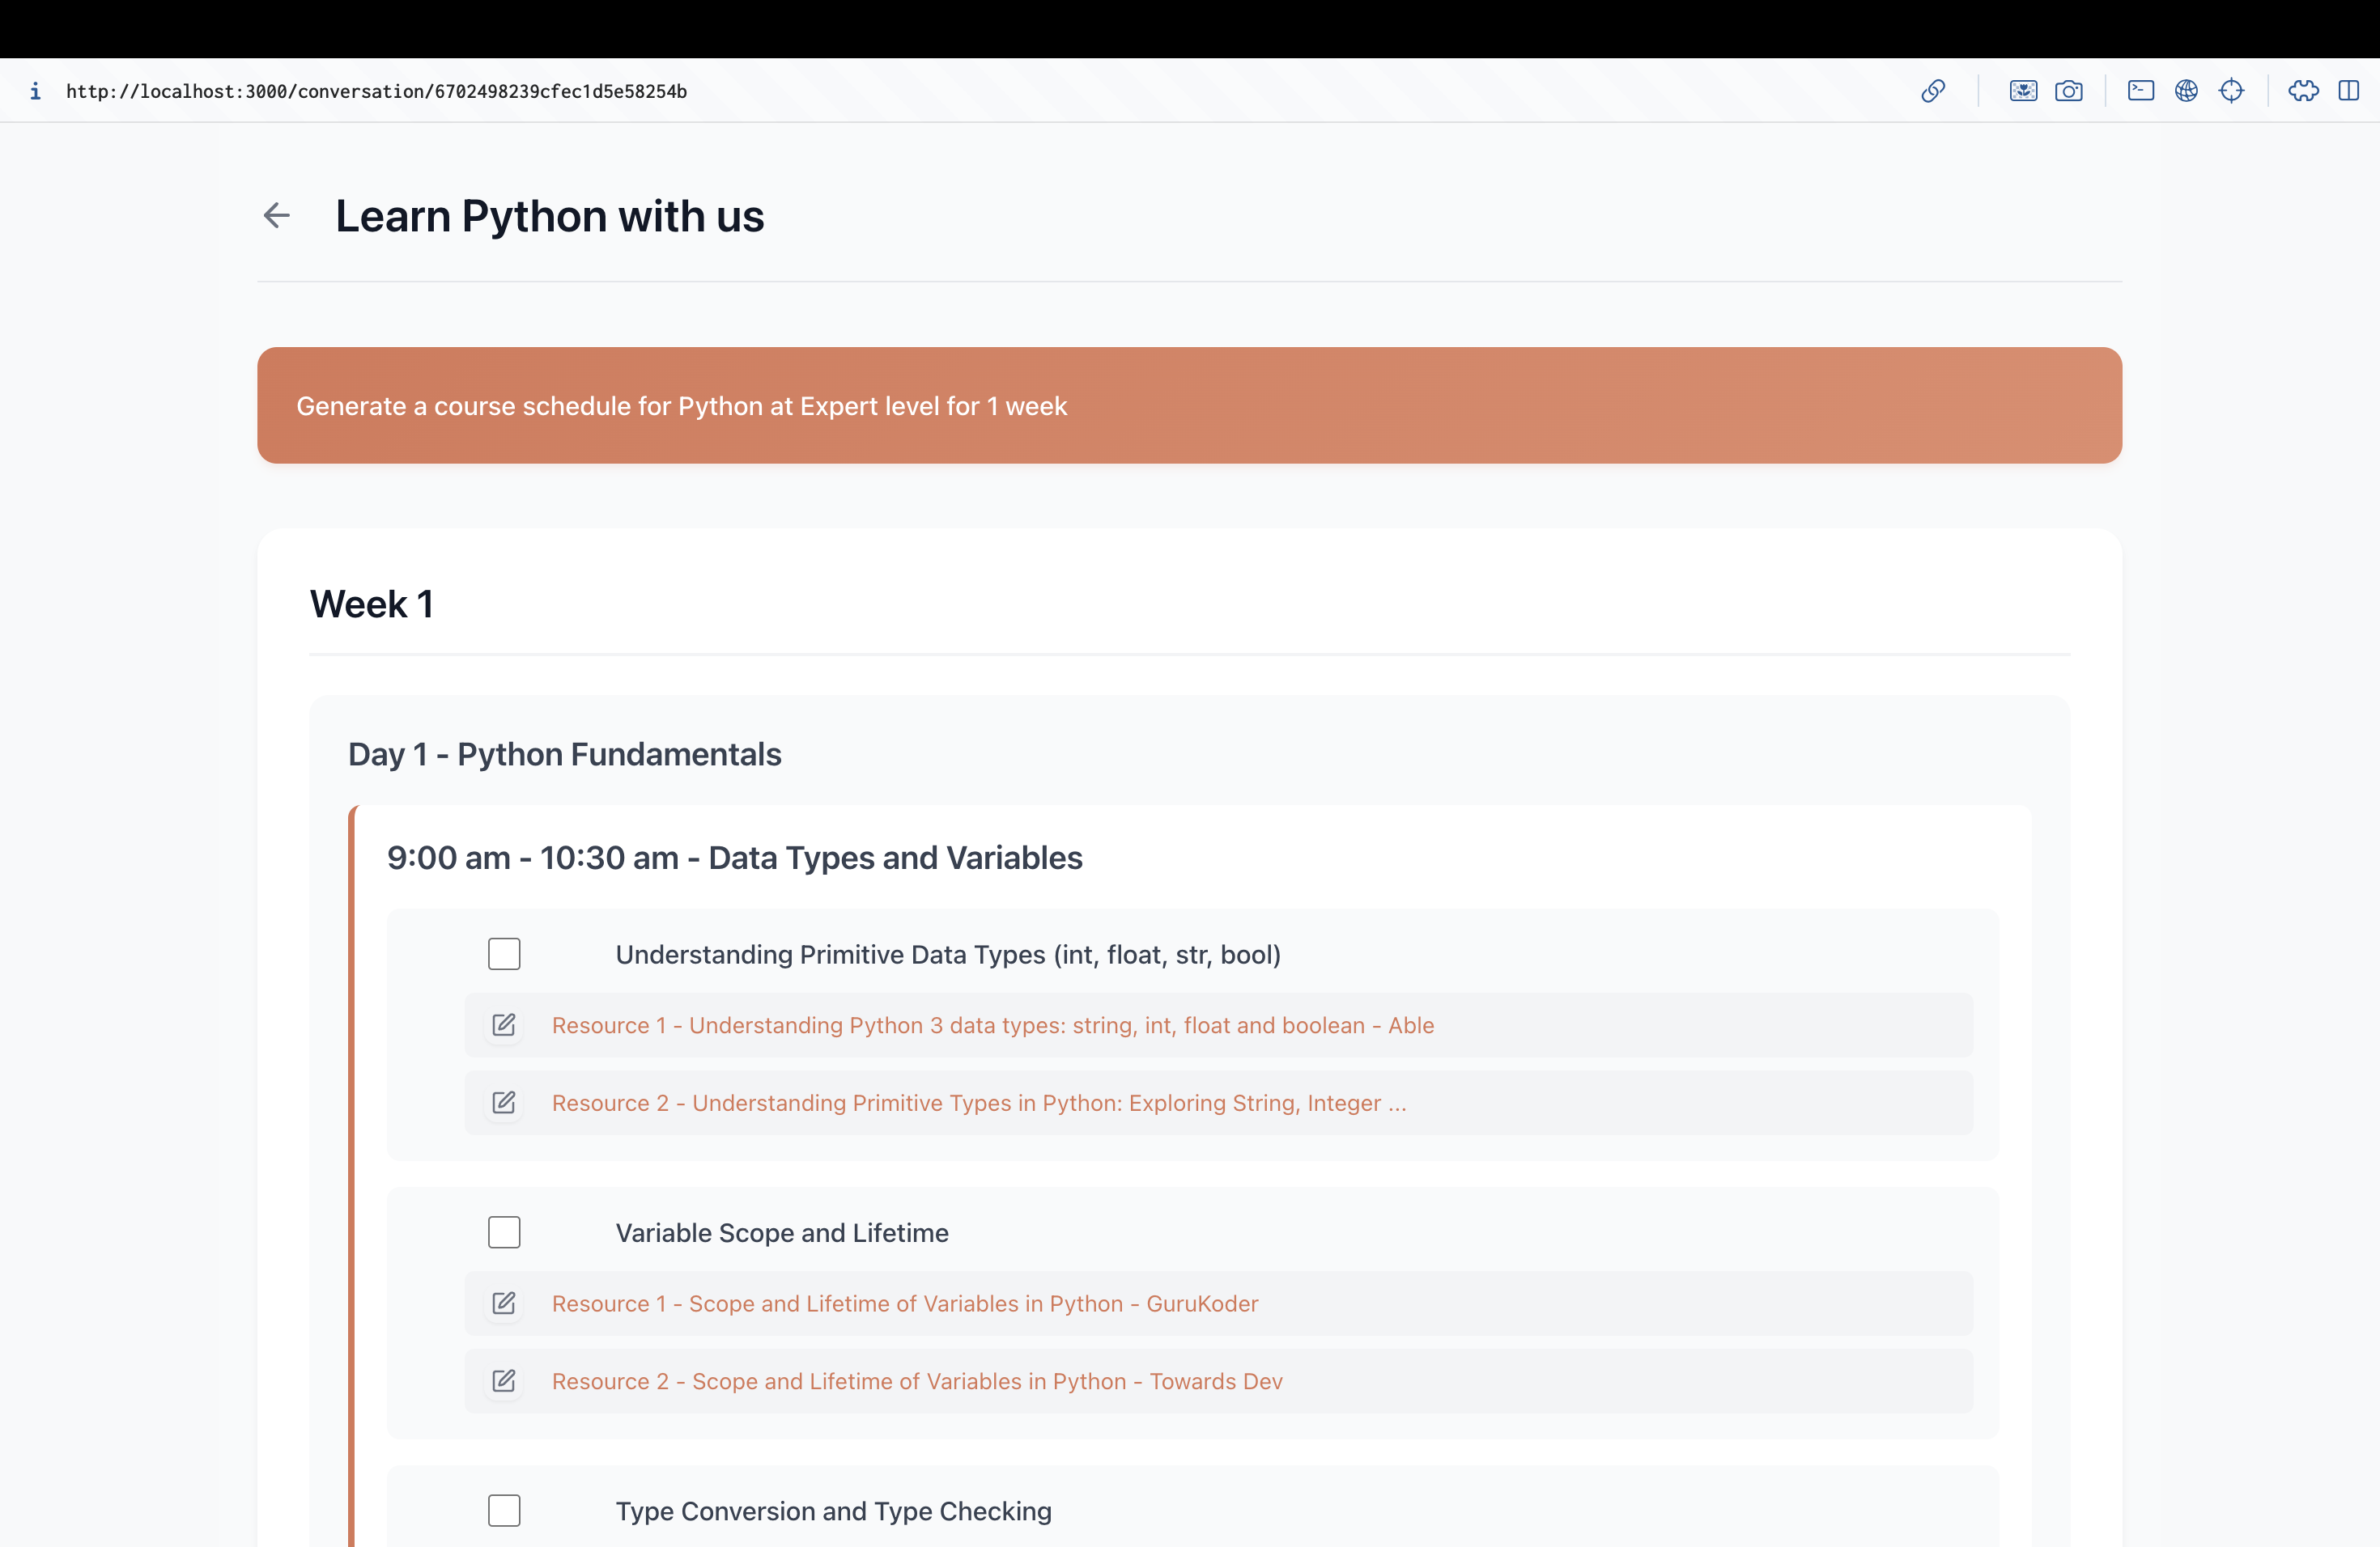Viewport: 2380px width, 1547px height.
Task: Select the orange course schedule prompt banner
Action: pyautogui.click(x=1189, y=405)
